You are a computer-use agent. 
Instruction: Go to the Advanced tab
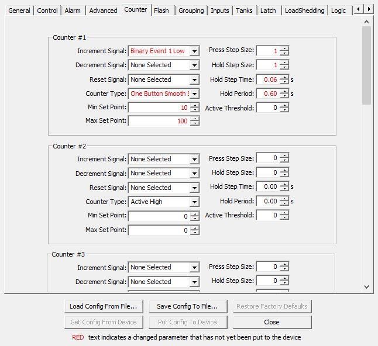(103, 11)
